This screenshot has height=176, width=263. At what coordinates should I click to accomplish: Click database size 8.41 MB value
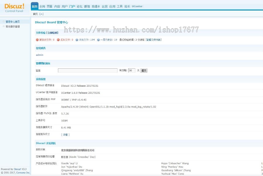(x=66, y=128)
